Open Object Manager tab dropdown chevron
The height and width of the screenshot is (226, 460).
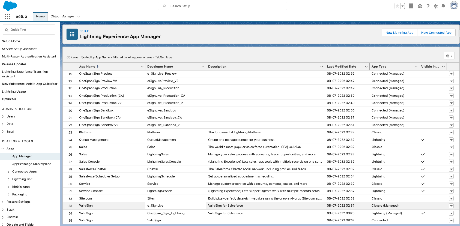tap(79, 17)
